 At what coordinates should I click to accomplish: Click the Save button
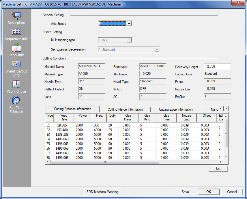click(x=185, y=192)
